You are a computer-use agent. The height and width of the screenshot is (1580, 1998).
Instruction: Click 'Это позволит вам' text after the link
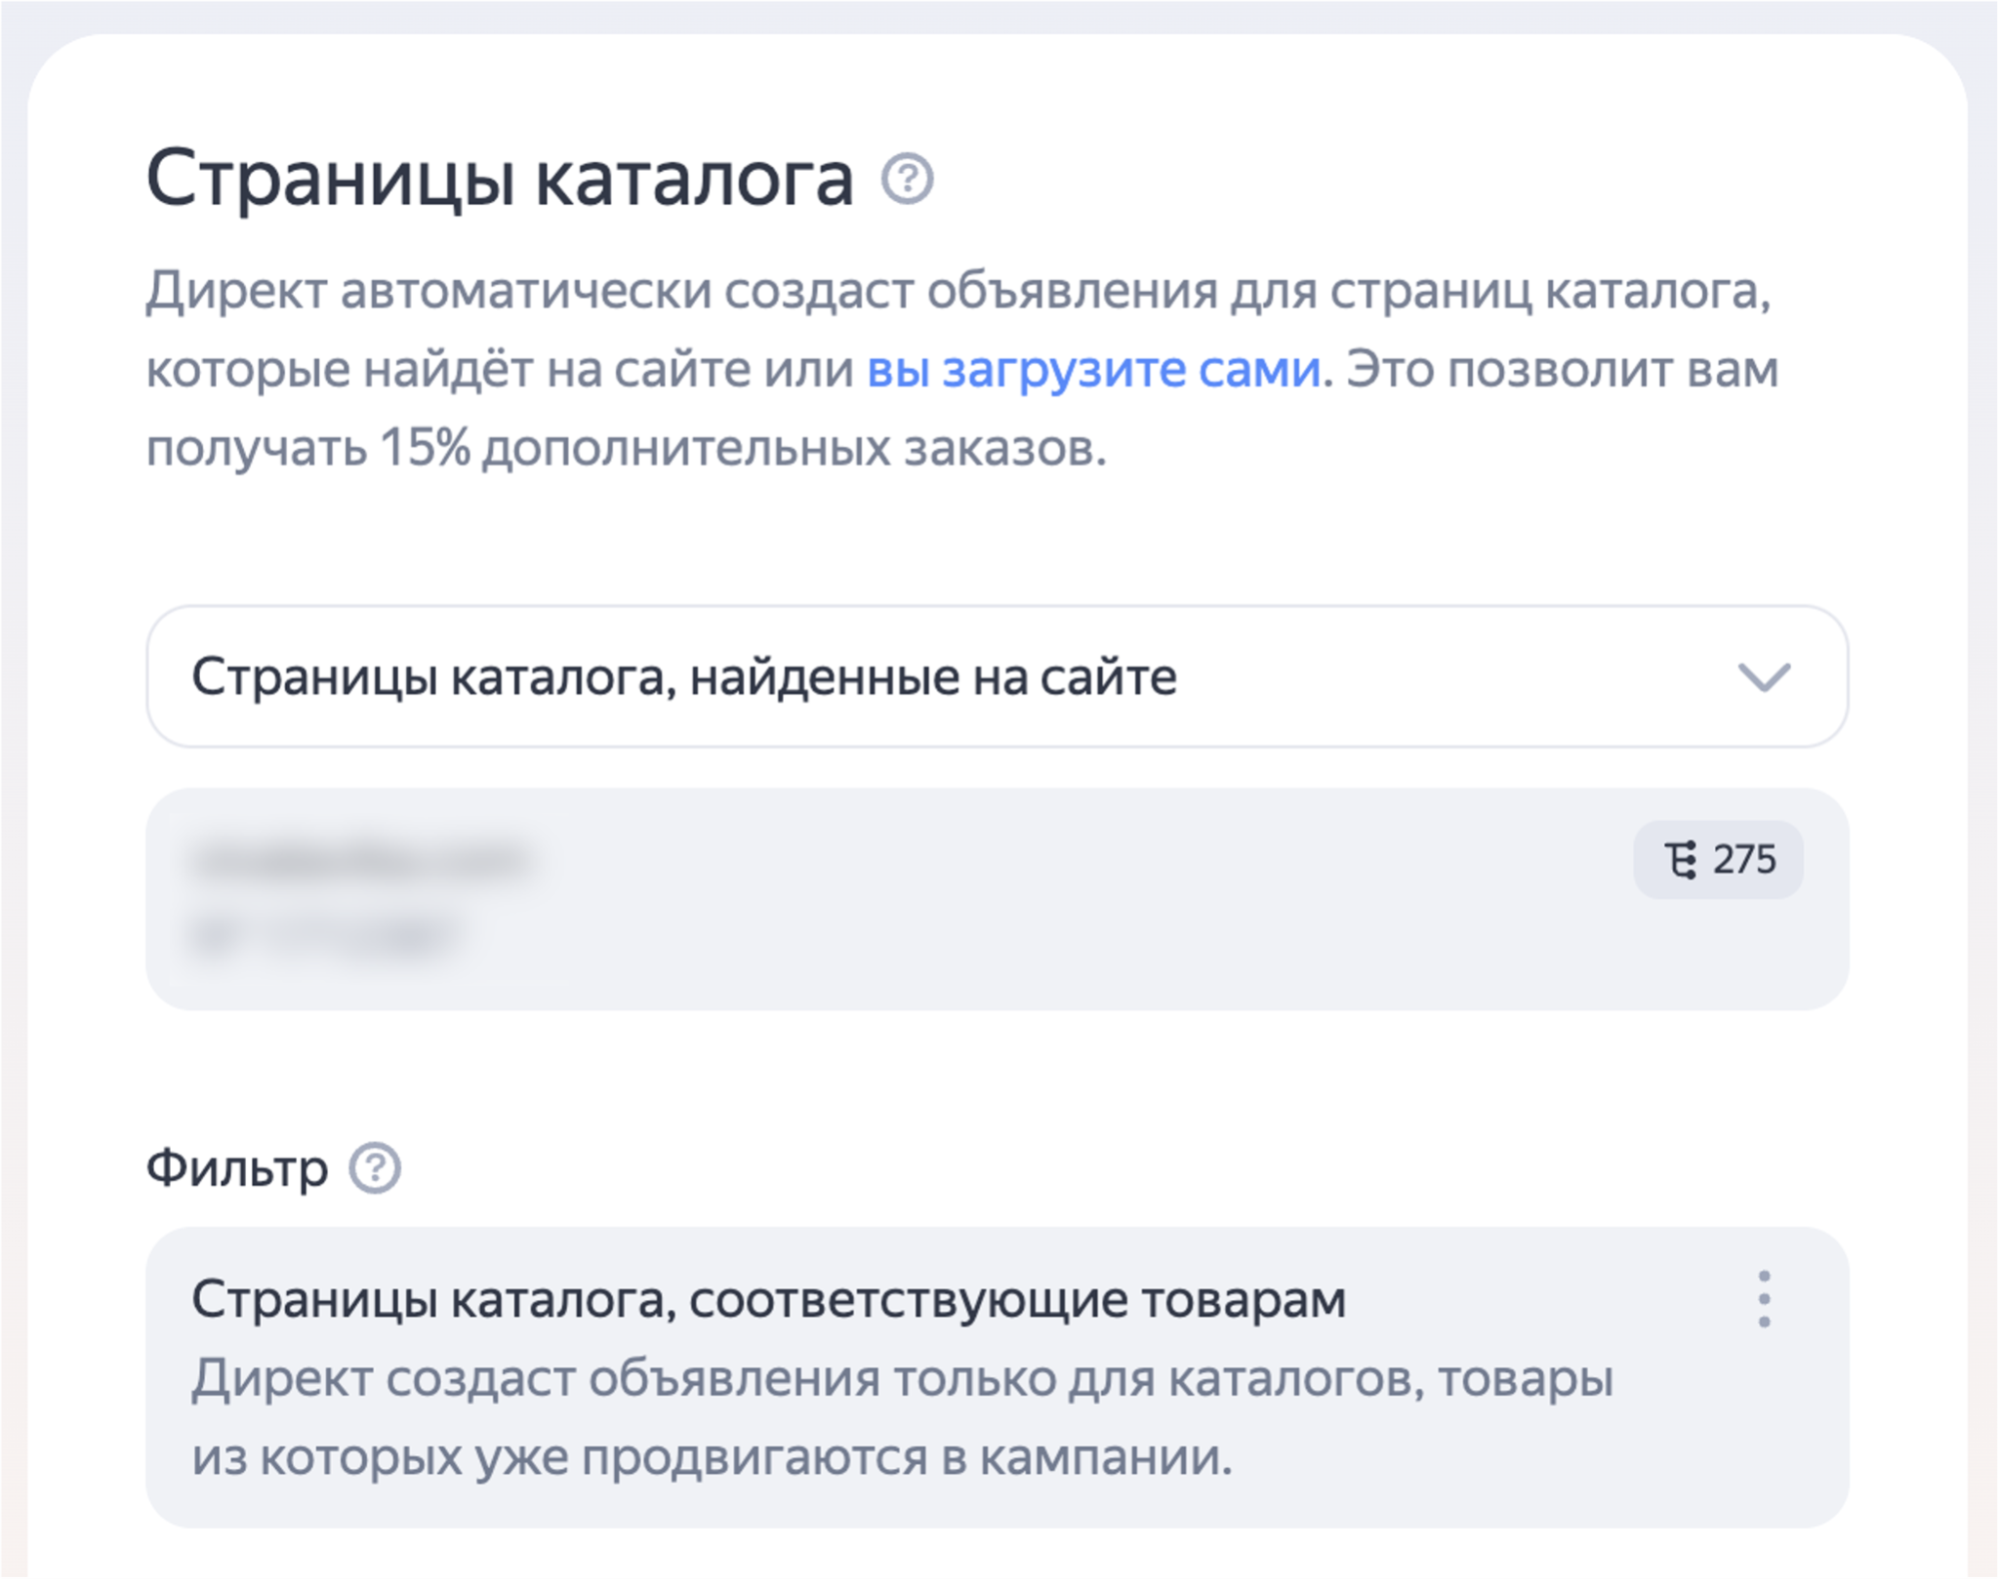[1562, 370]
